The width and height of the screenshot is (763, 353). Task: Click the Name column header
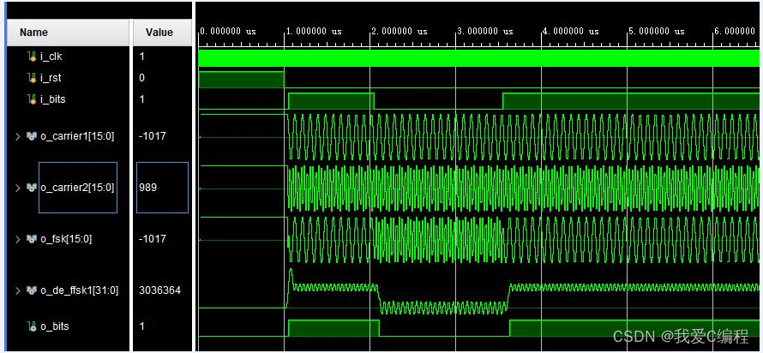click(x=34, y=33)
